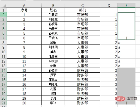Select column B header
Viewport: 140px width, 107px height.
tap(53, 6)
